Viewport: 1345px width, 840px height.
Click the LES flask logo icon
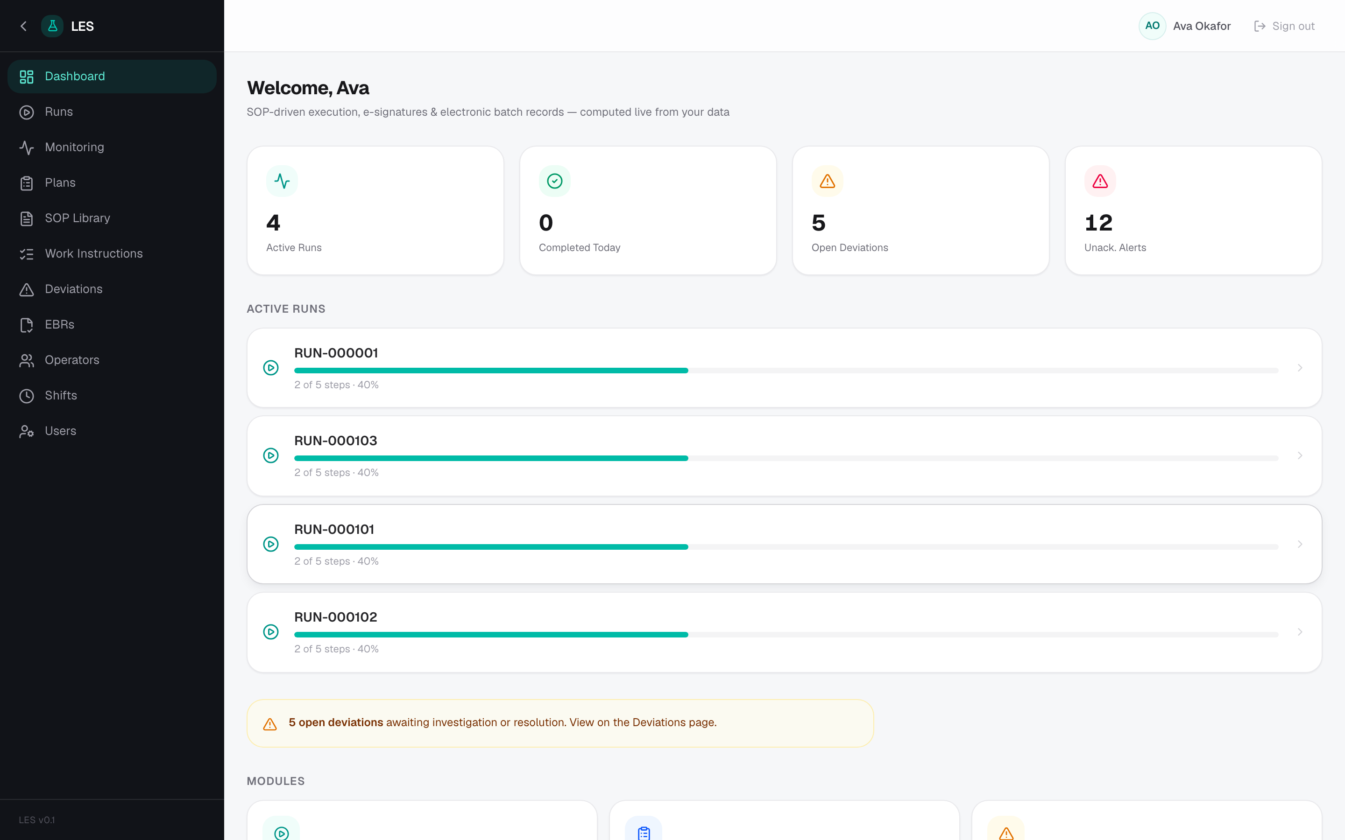52,26
